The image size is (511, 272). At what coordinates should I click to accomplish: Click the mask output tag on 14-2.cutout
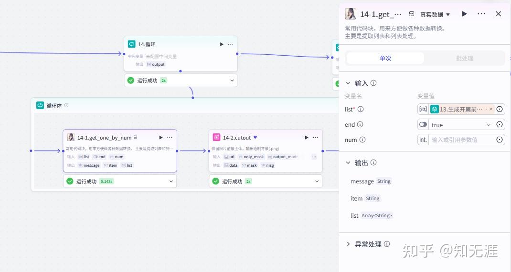coord(249,165)
